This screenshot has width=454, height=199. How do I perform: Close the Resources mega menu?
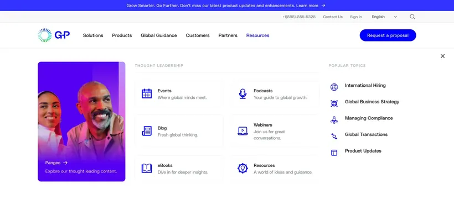[x=442, y=56]
